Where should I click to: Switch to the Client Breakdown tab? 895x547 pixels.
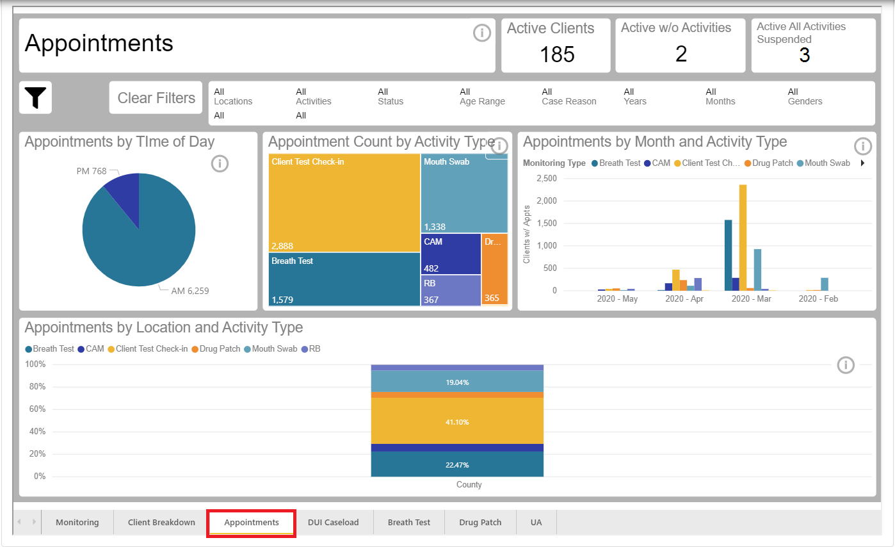161,522
